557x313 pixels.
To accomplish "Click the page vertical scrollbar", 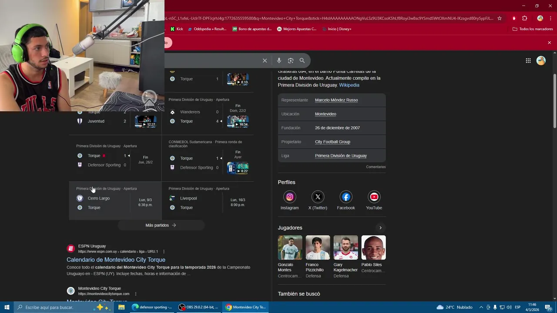I will pyautogui.click(x=554, y=101).
